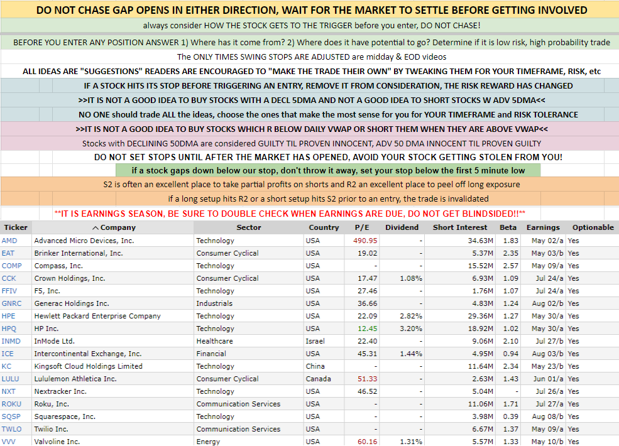Click VVV's P/E value 60.16
This screenshot has width=619, height=446.
(368, 442)
